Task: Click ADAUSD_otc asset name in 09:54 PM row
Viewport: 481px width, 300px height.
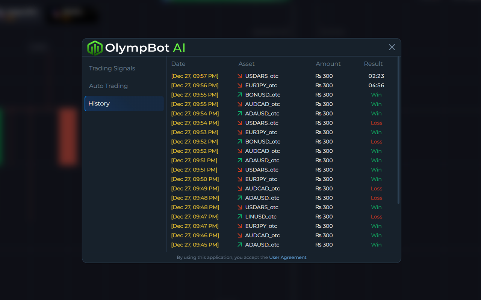Action: tap(262, 114)
